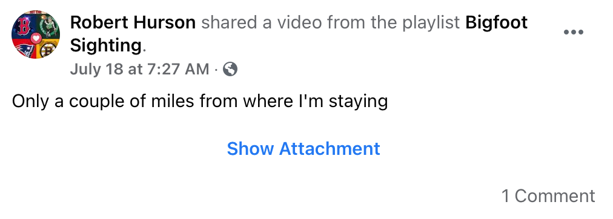Click the word Sighting on second line
Screen dimensions: 613x219
tap(105, 46)
